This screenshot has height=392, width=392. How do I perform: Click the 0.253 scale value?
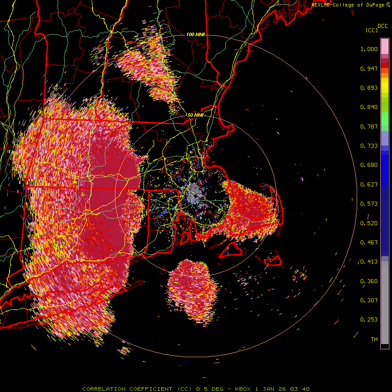[369, 320]
